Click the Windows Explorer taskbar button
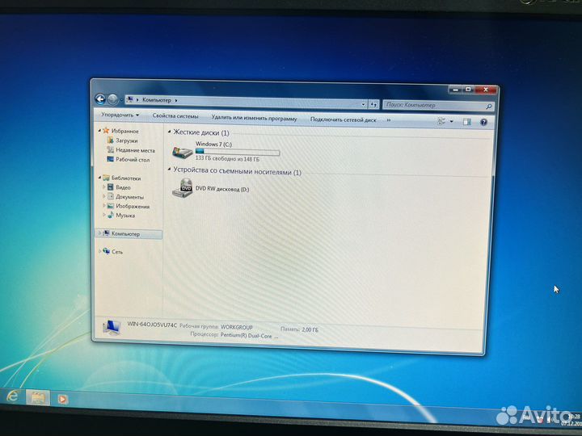The image size is (582, 436). (38, 398)
